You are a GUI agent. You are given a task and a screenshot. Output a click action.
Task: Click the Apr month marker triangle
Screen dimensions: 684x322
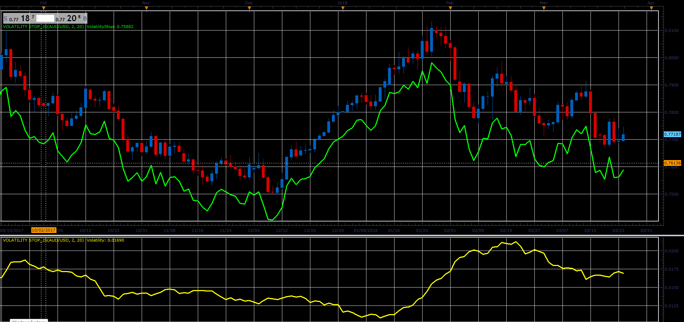click(651, 8)
